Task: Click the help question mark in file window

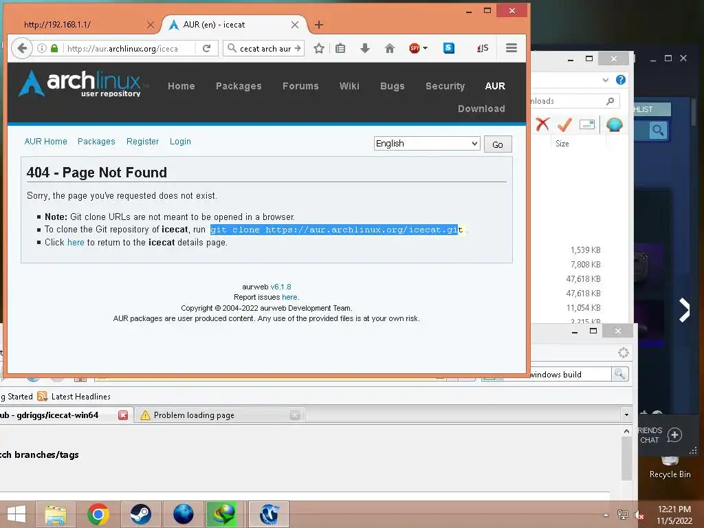Action: 621,80
